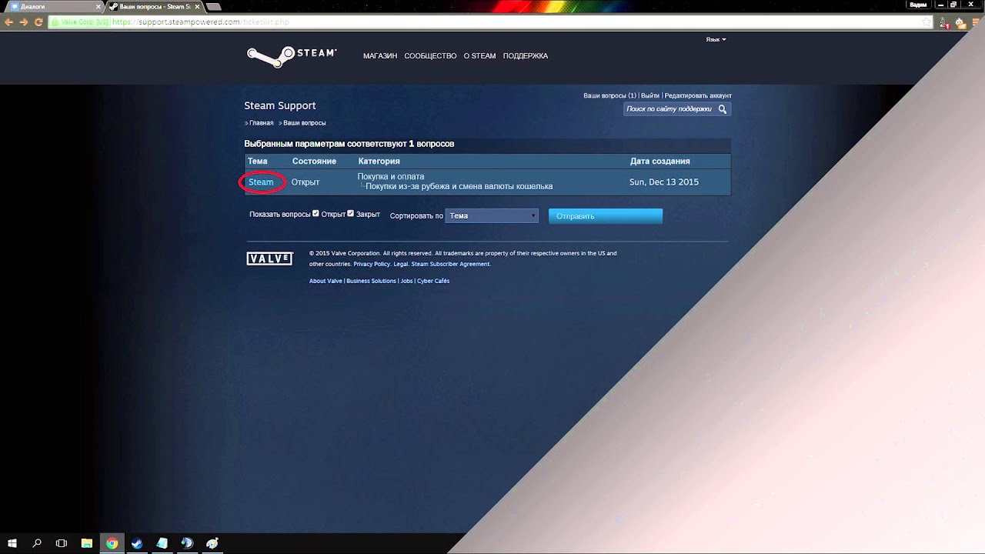This screenshot has width=985, height=554.
Task: Click Редактировать аккаунт link
Action: pos(698,95)
